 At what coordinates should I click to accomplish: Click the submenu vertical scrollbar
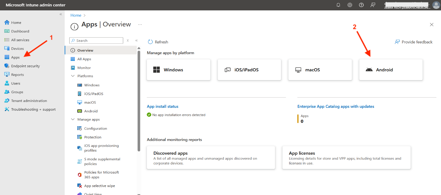(x=139, y=101)
